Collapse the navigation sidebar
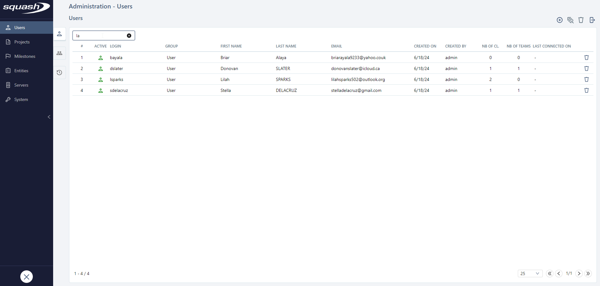This screenshot has height=286, width=600. click(49, 117)
